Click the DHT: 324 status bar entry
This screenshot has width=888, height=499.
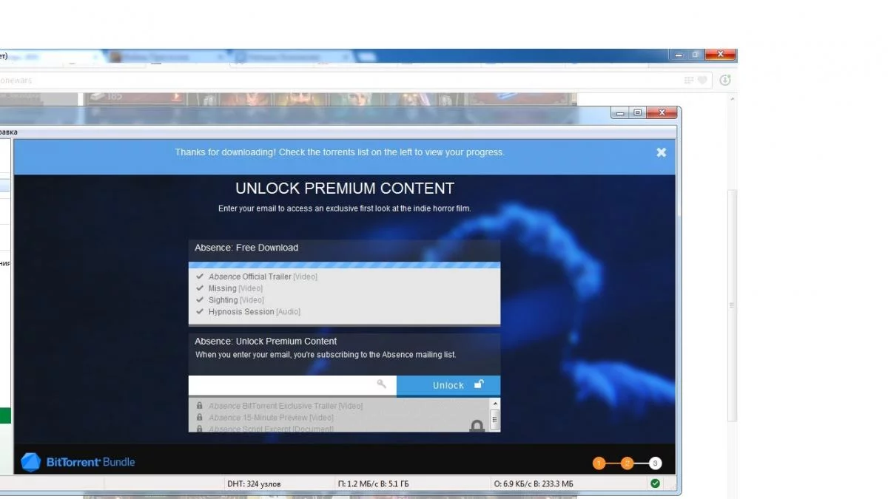click(x=254, y=484)
